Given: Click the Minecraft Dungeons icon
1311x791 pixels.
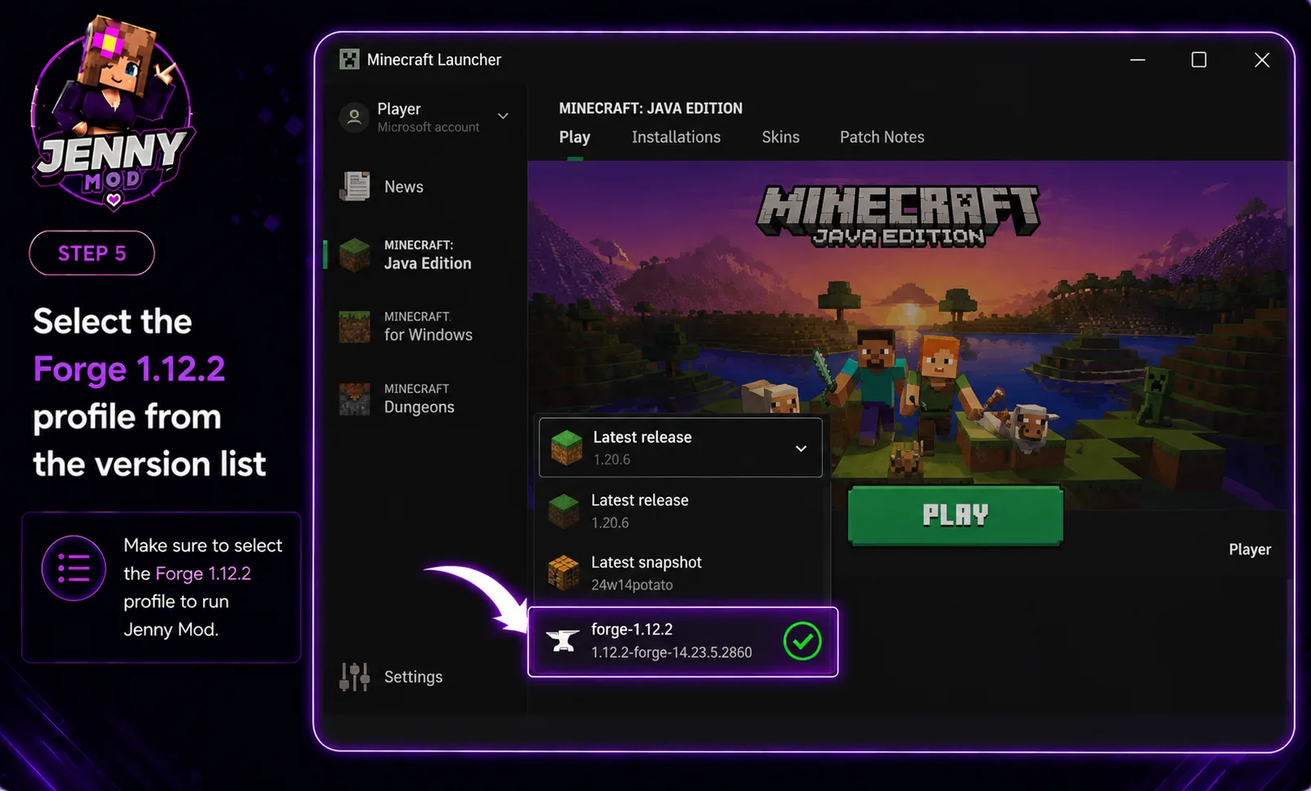Looking at the screenshot, I should click(354, 399).
